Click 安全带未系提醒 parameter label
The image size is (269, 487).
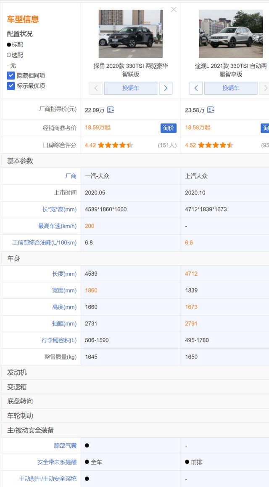[57, 462]
